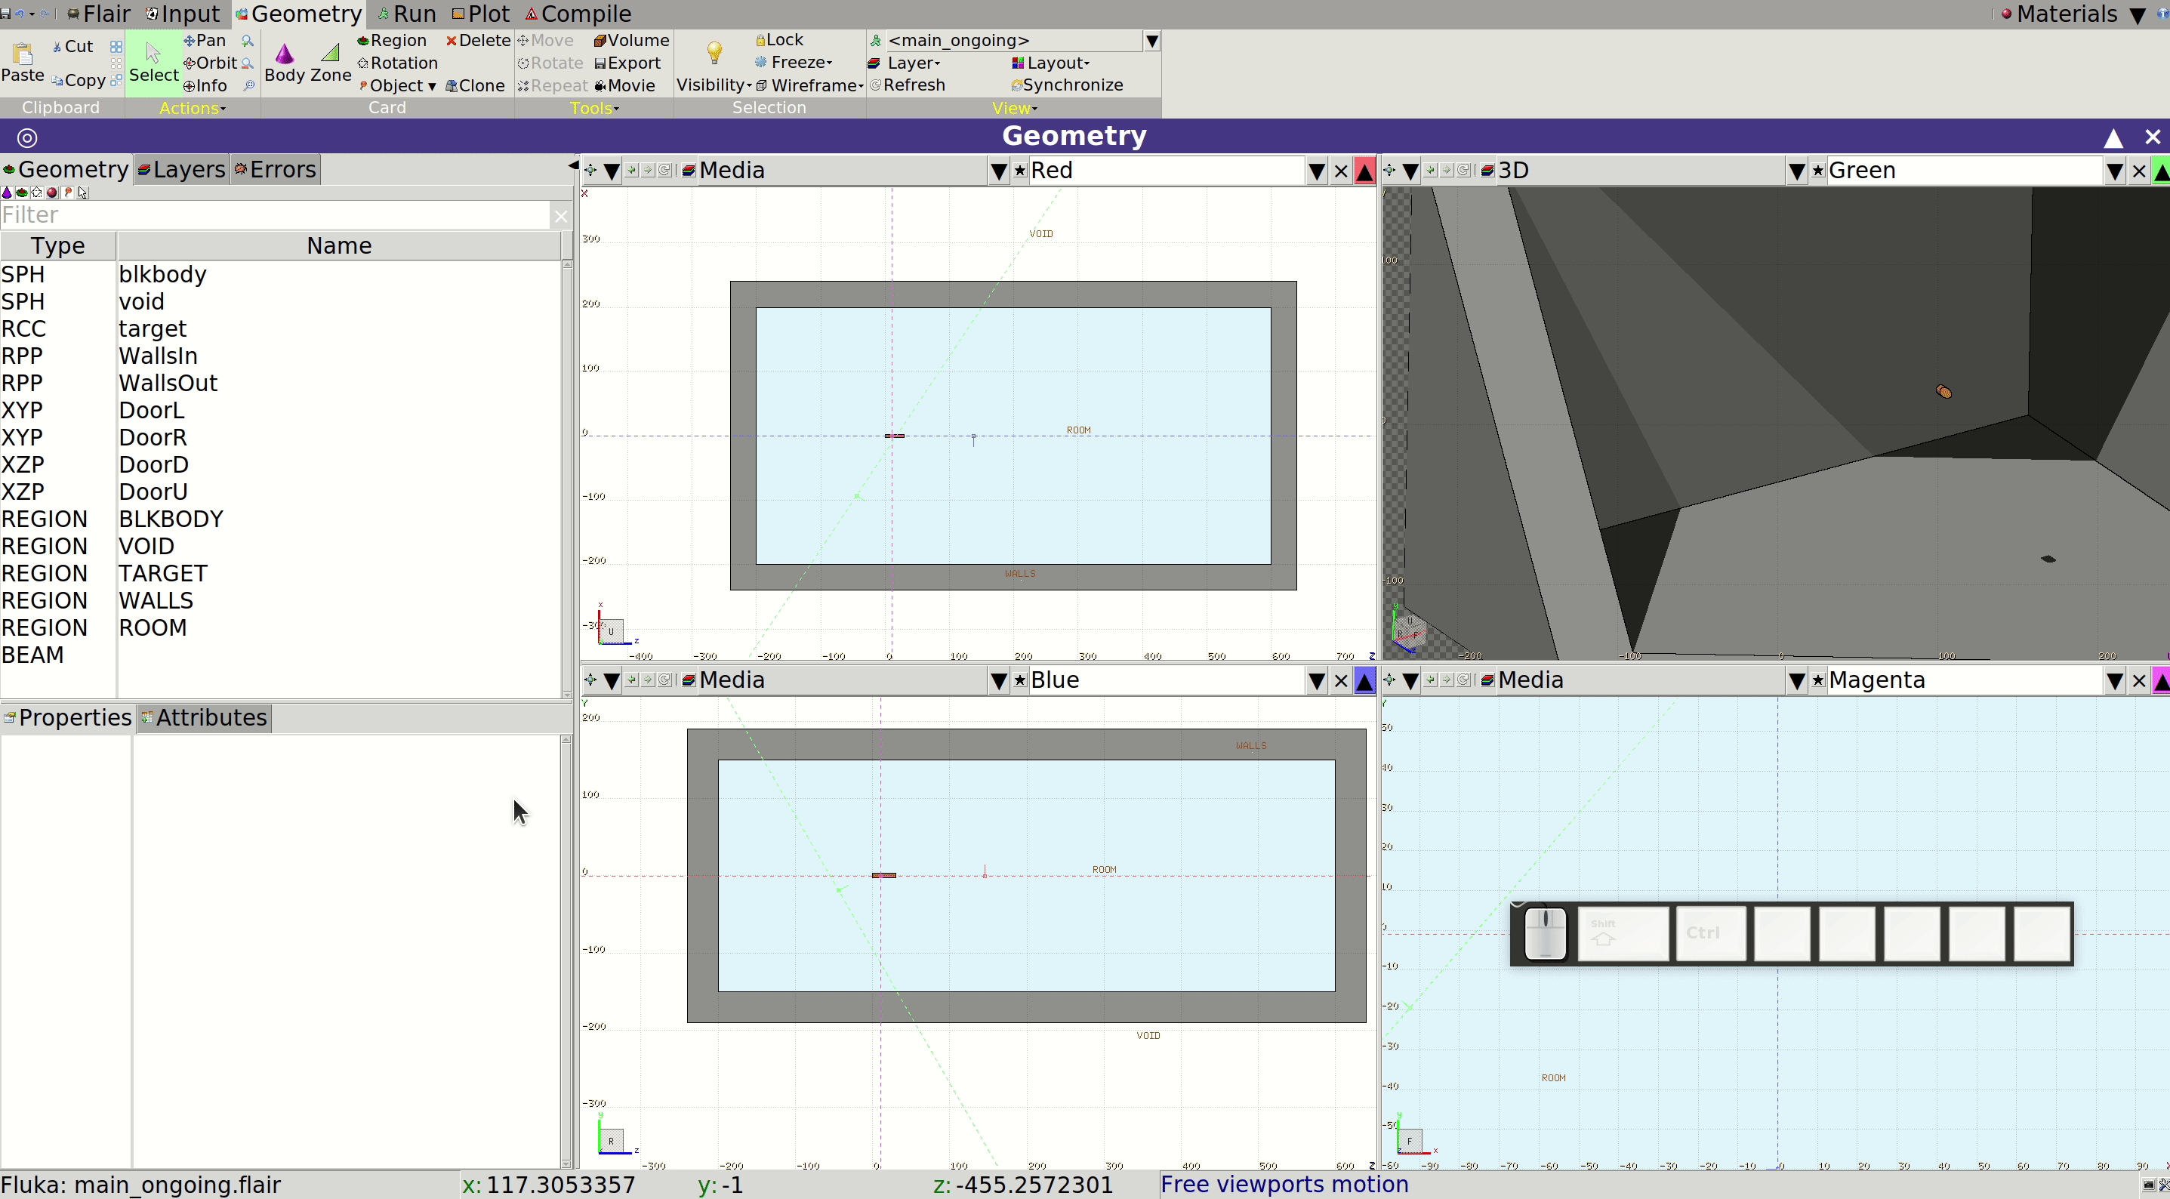Click the Volume tool icon
This screenshot has height=1199, width=2170.
click(x=599, y=41)
